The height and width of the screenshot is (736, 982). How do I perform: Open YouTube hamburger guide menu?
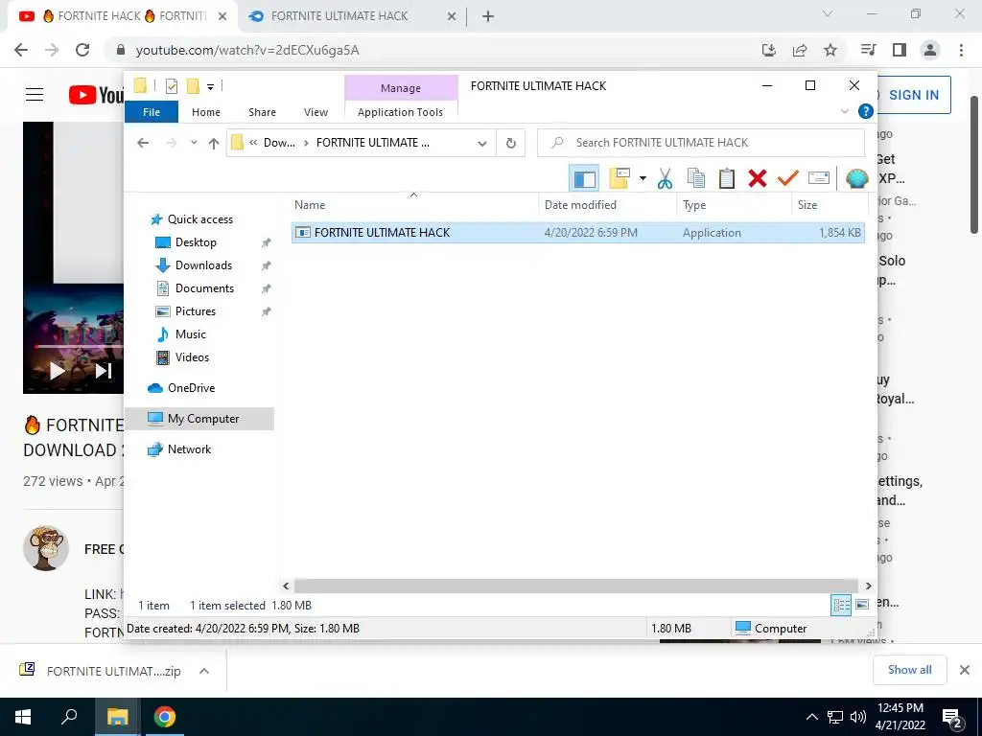(x=35, y=95)
